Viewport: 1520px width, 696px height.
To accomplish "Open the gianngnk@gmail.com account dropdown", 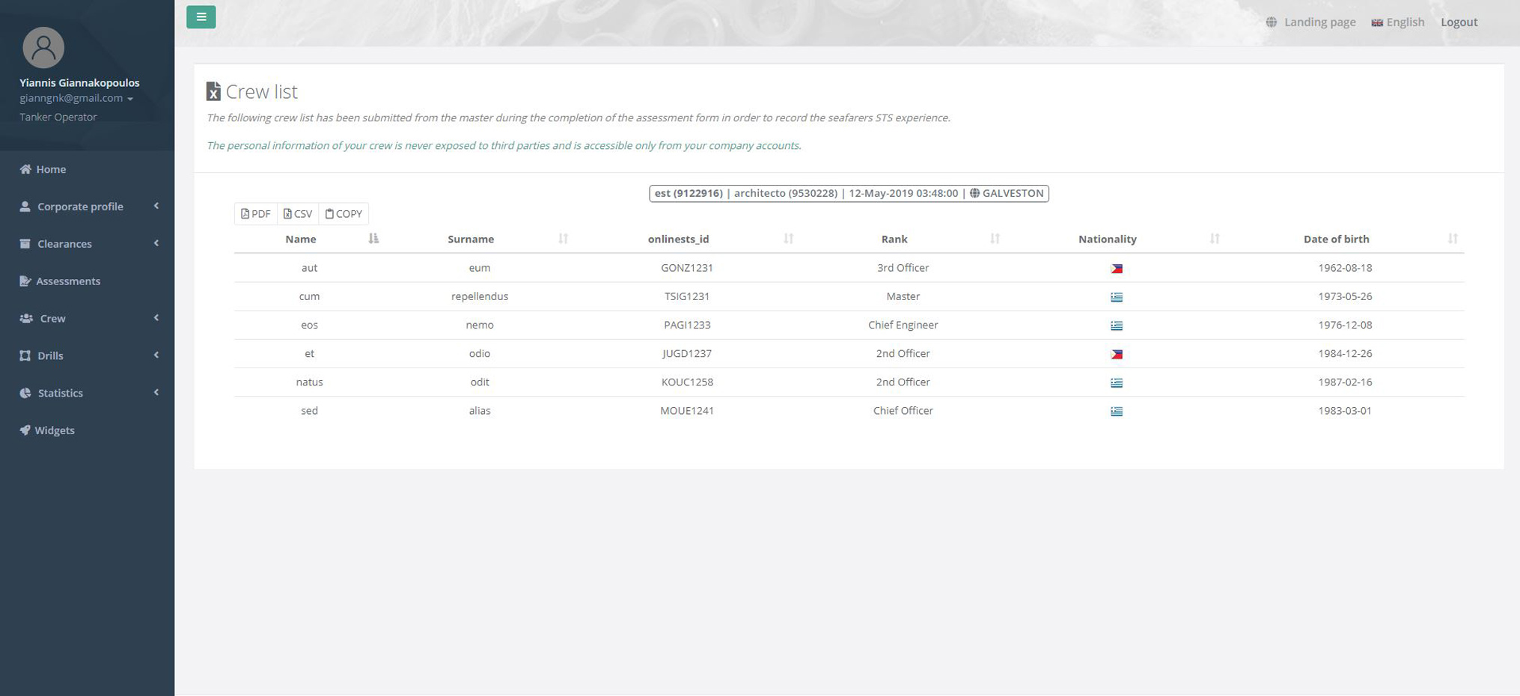I will coord(71,97).
